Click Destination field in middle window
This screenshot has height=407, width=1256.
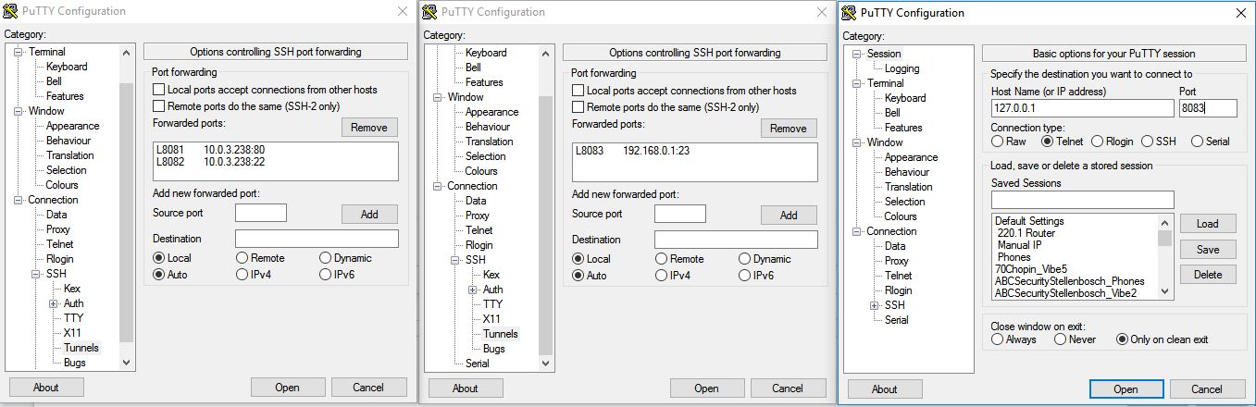tap(736, 240)
